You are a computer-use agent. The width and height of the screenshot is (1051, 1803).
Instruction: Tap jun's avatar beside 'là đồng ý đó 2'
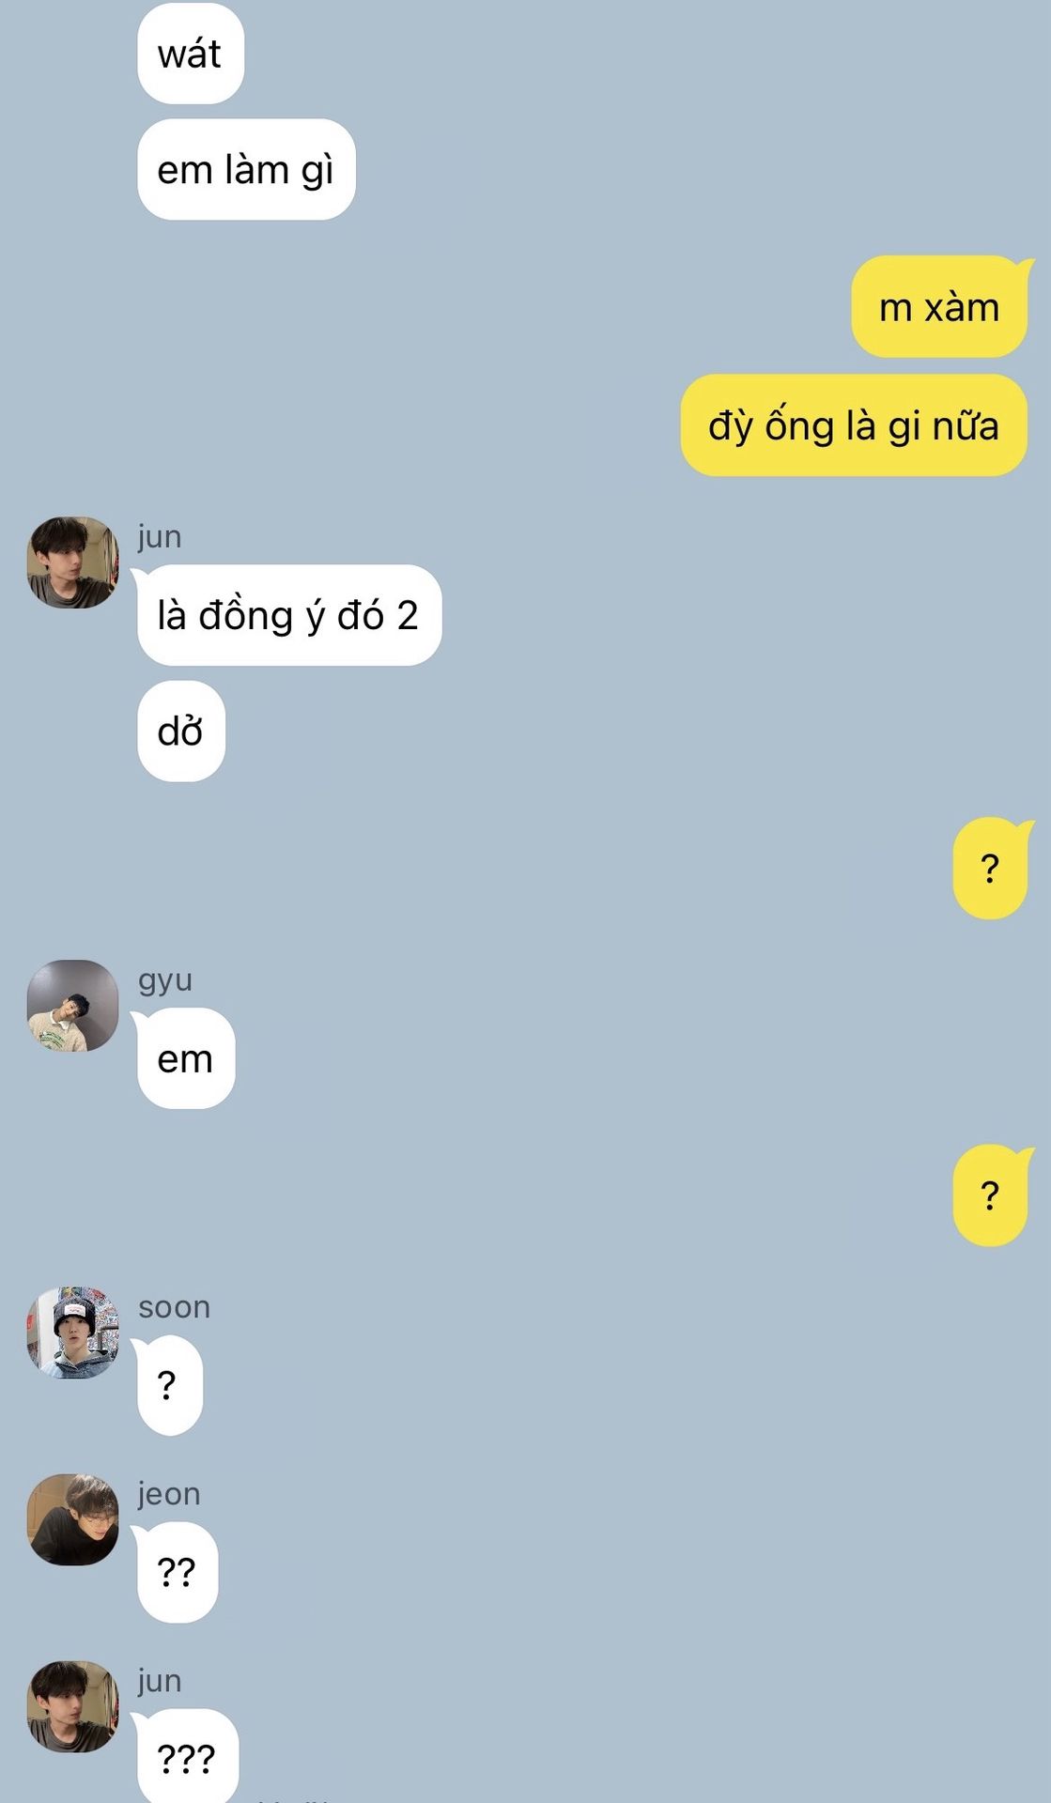click(x=73, y=562)
